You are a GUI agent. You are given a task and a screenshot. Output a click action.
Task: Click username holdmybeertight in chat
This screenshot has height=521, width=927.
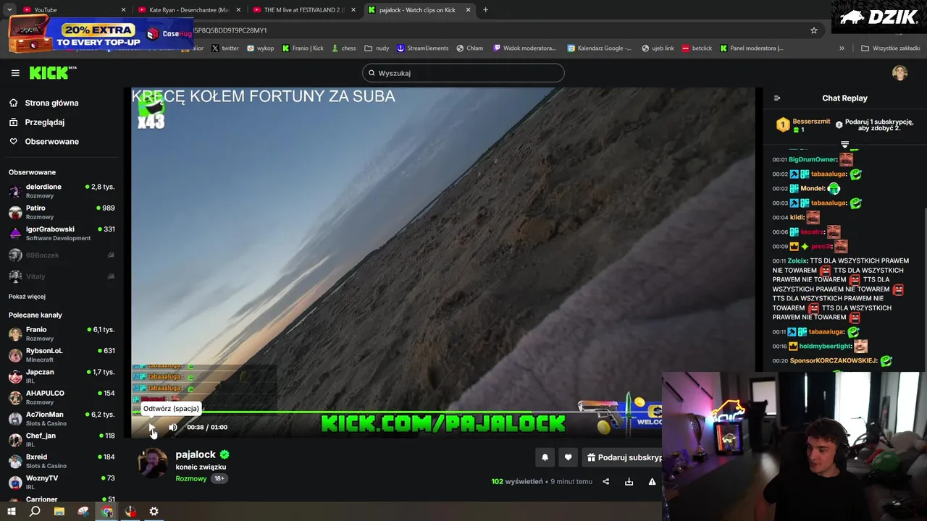pos(825,347)
